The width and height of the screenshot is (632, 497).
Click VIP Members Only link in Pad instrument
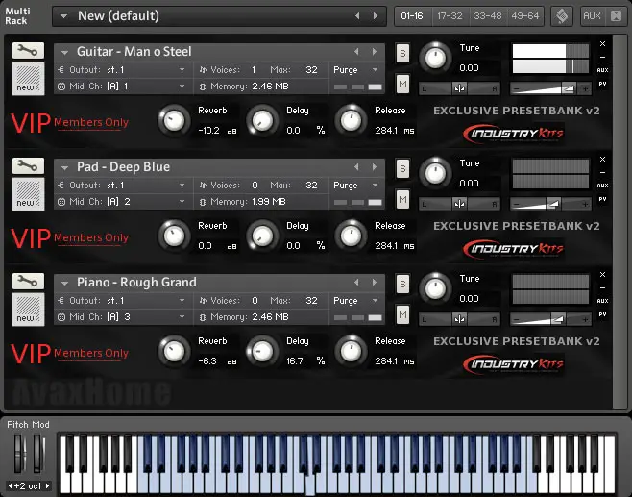tap(69, 238)
